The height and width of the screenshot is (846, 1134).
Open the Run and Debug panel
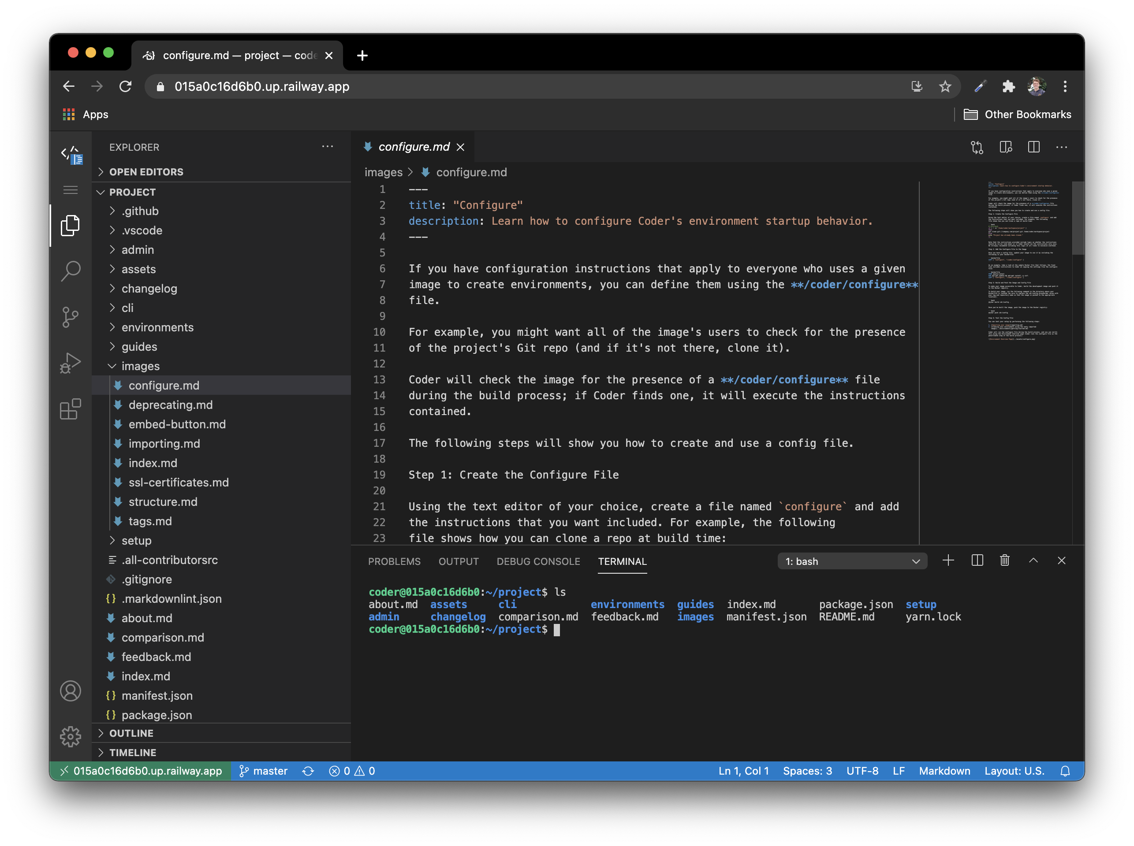coord(71,363)
